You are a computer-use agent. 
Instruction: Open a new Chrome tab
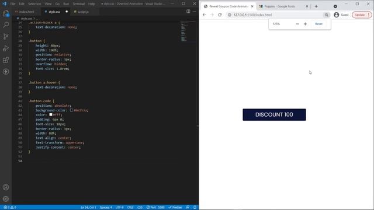tap(316, 6)
